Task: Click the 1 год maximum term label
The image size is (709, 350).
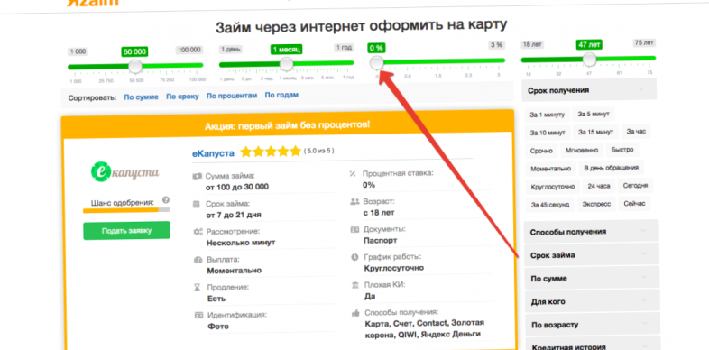Action: 344,48
